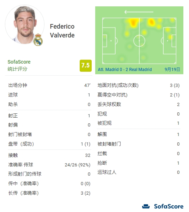Select the 进球 stat row
The image size is (189, 212).
point(49,95)
